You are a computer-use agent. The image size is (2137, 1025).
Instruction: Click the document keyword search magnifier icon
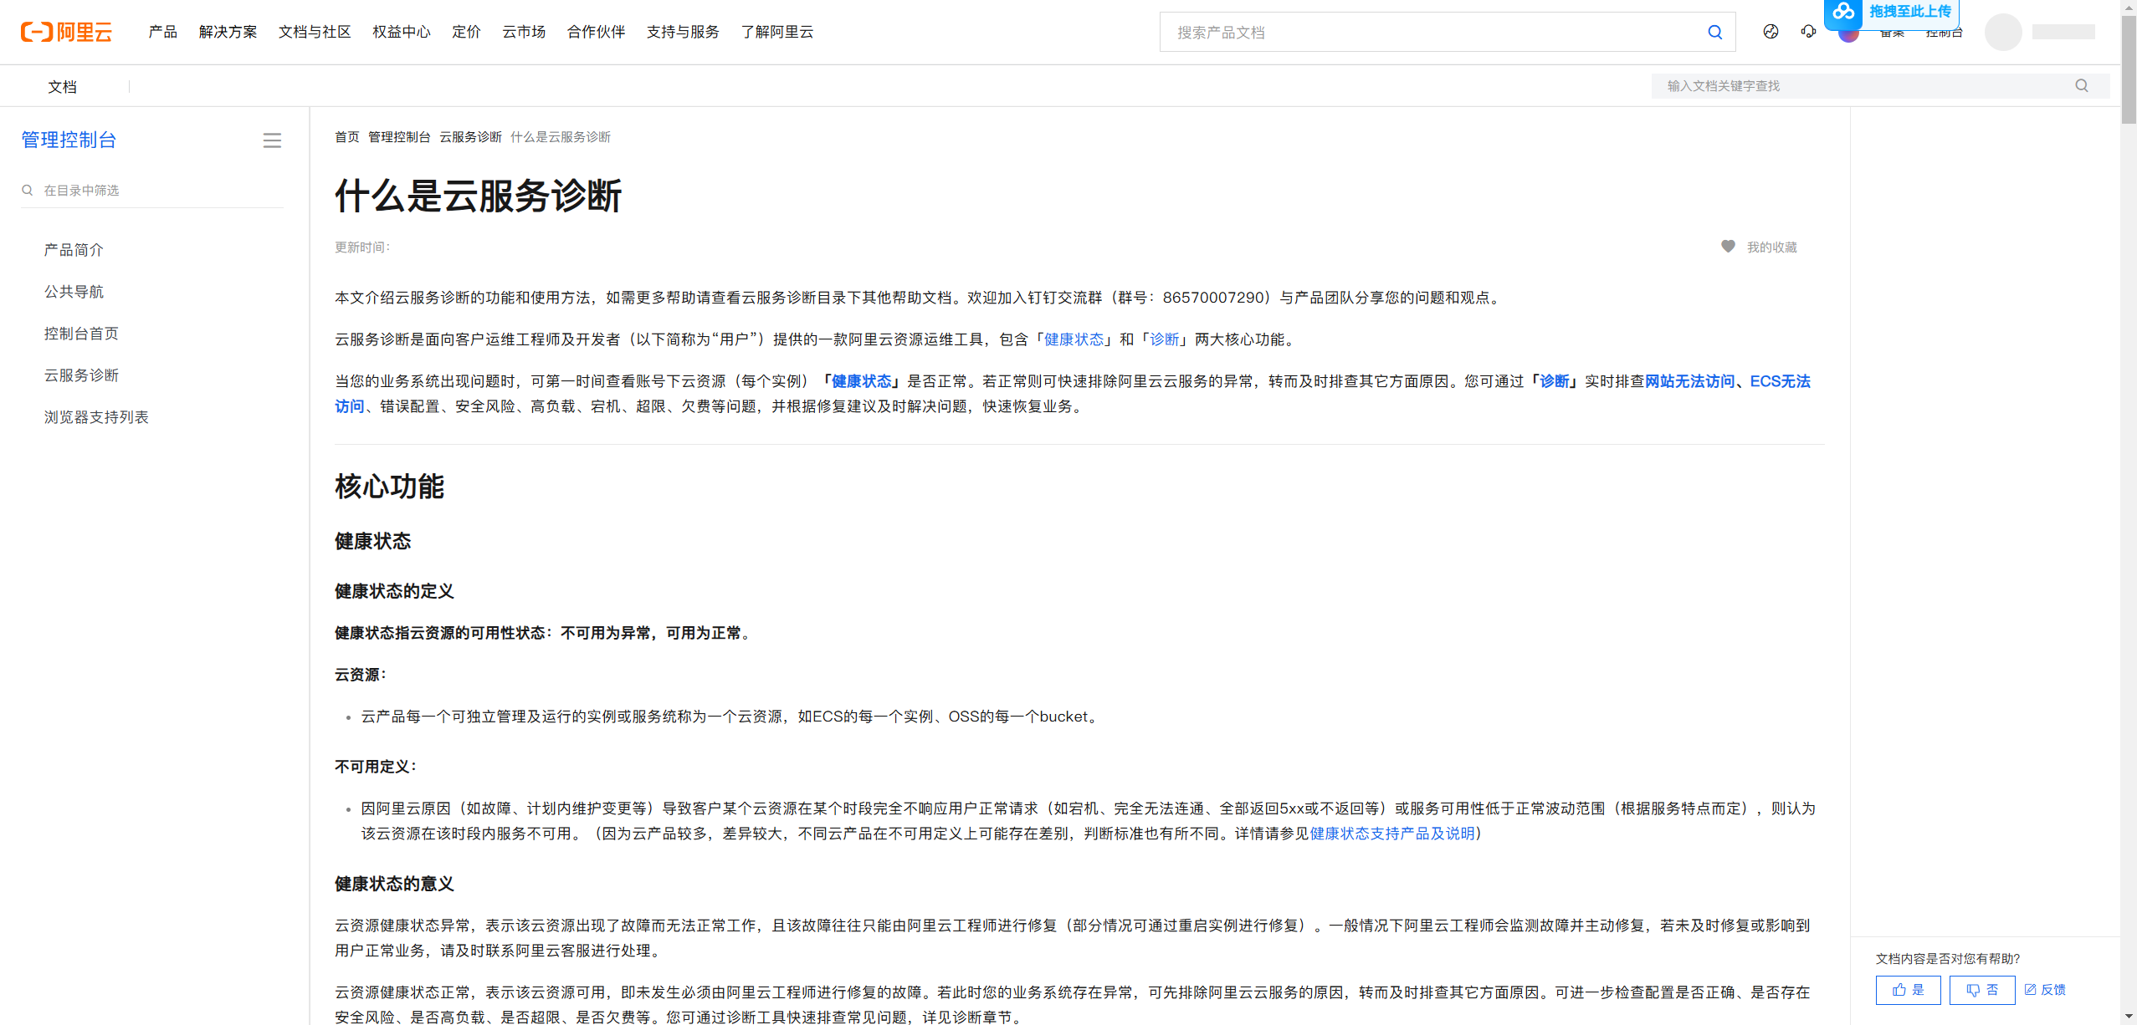coord(2082,85)
